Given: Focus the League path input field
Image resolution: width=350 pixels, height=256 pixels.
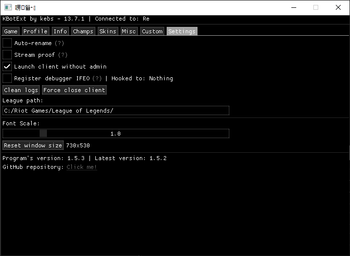Looking at the screenshot, I should point(116,111).
